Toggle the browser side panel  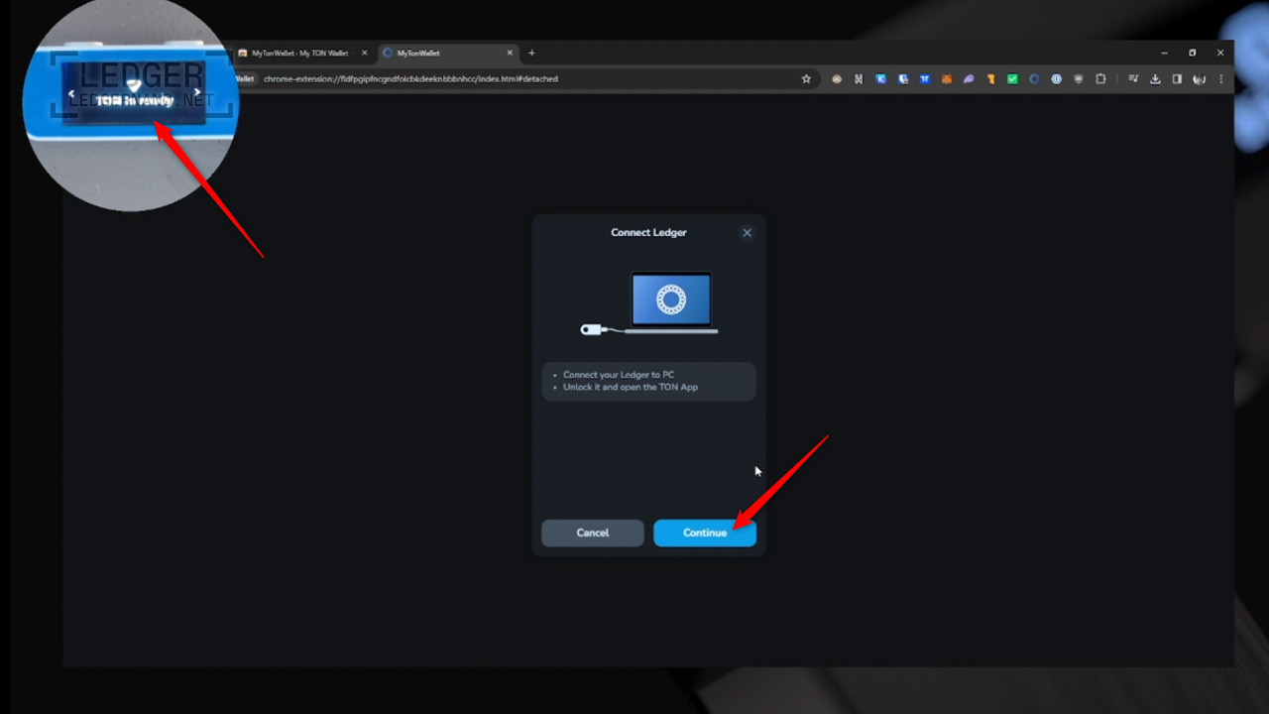(1177, 79)
